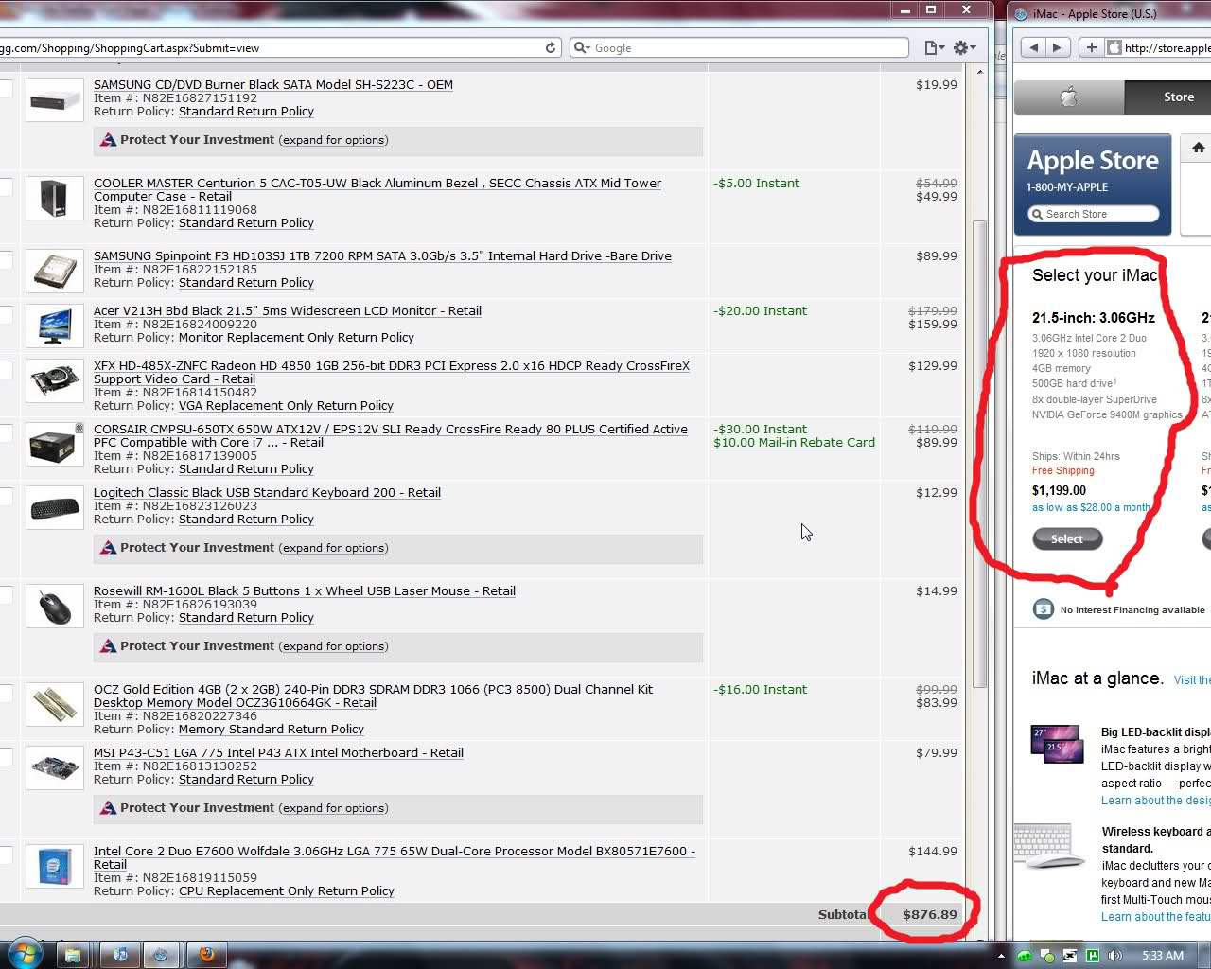Expand options under Logitech keyboard

[334, 548]
